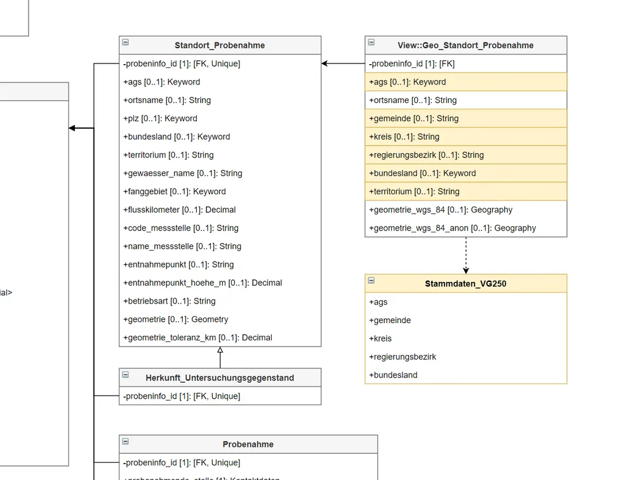Collapse the Stammdaten_VG250 class box
Image resolution: width=635 pixels, height=480 pixels.
click(371, 280)
